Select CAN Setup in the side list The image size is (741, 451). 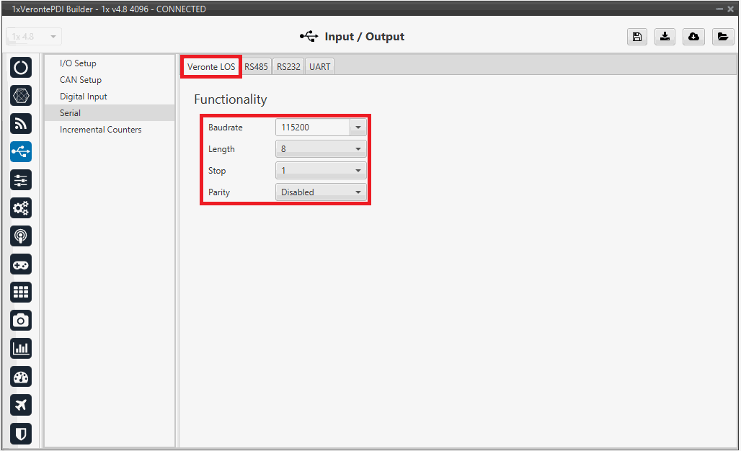click(x=110, y=80)
